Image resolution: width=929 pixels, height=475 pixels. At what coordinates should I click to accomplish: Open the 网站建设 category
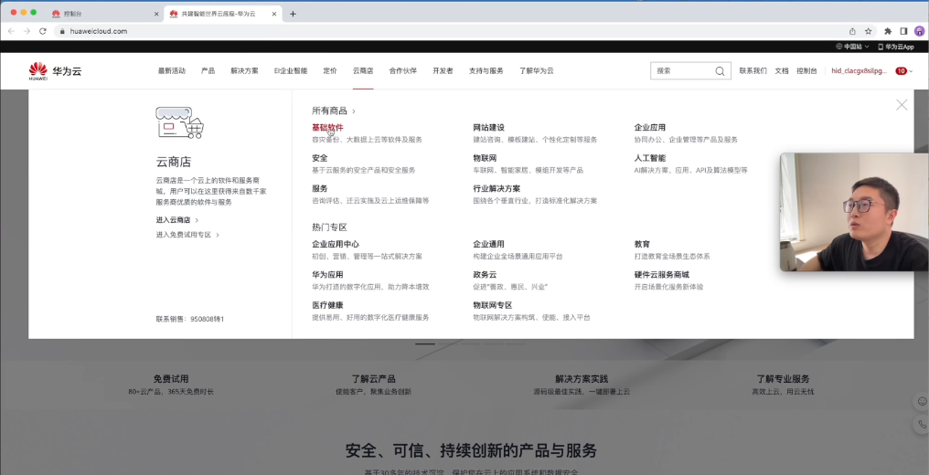point(489,127)
